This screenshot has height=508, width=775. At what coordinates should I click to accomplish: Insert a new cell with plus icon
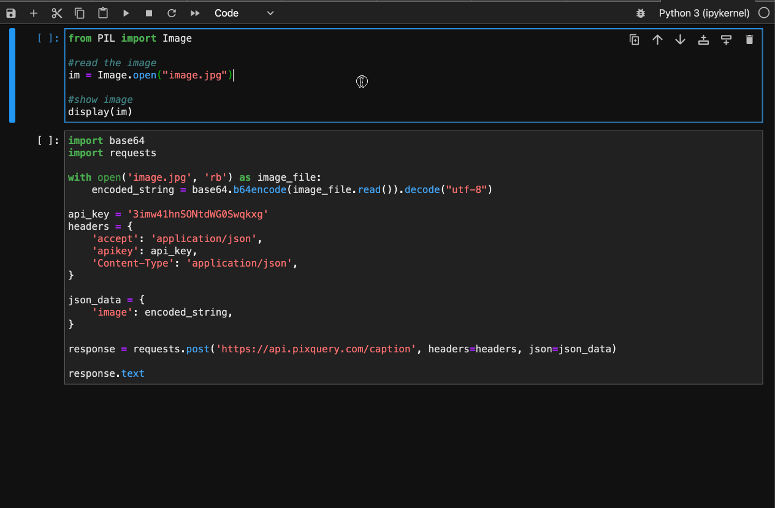[34, 13]
